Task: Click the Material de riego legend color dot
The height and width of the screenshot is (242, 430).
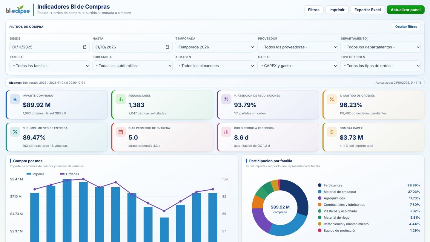Action: click(320, 218)
